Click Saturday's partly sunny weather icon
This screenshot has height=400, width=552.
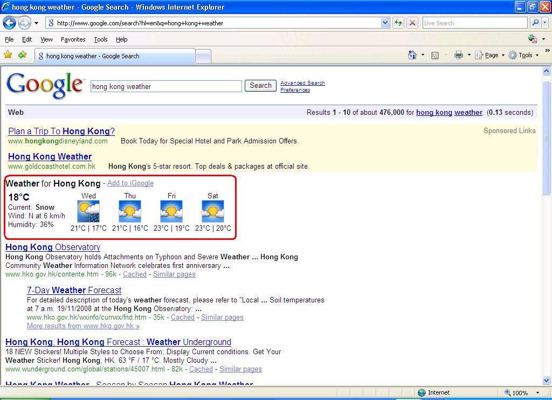coord(213,211)
